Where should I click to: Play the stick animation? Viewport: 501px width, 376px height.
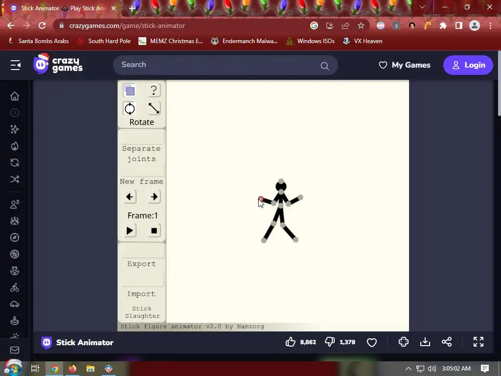point(129,231)
